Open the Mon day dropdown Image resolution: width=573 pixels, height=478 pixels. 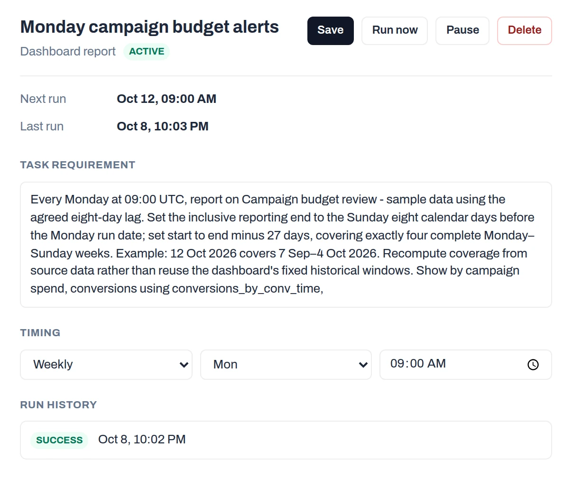(286, 365)
